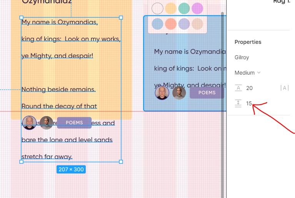The height and width of the screenshot is (198, 295).
Task: Click the 207 × 300 dimension label
Action: (71, 169)
